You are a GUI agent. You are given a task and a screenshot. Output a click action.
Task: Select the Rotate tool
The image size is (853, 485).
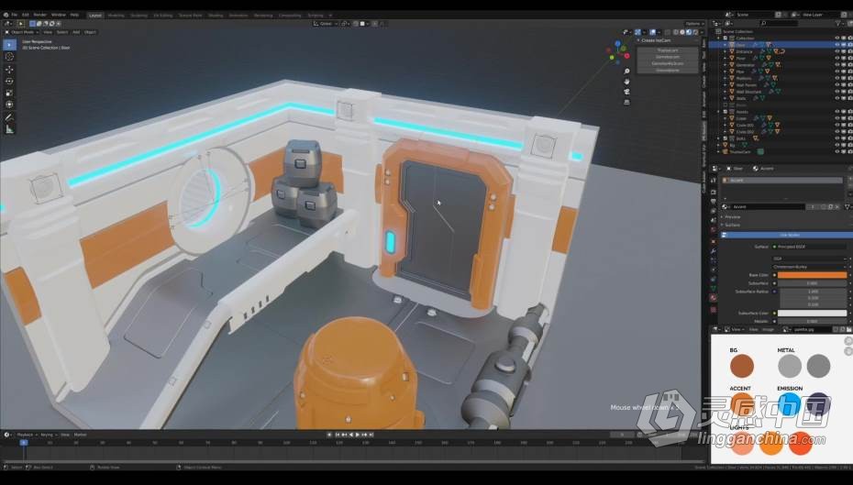coord(9,81)
